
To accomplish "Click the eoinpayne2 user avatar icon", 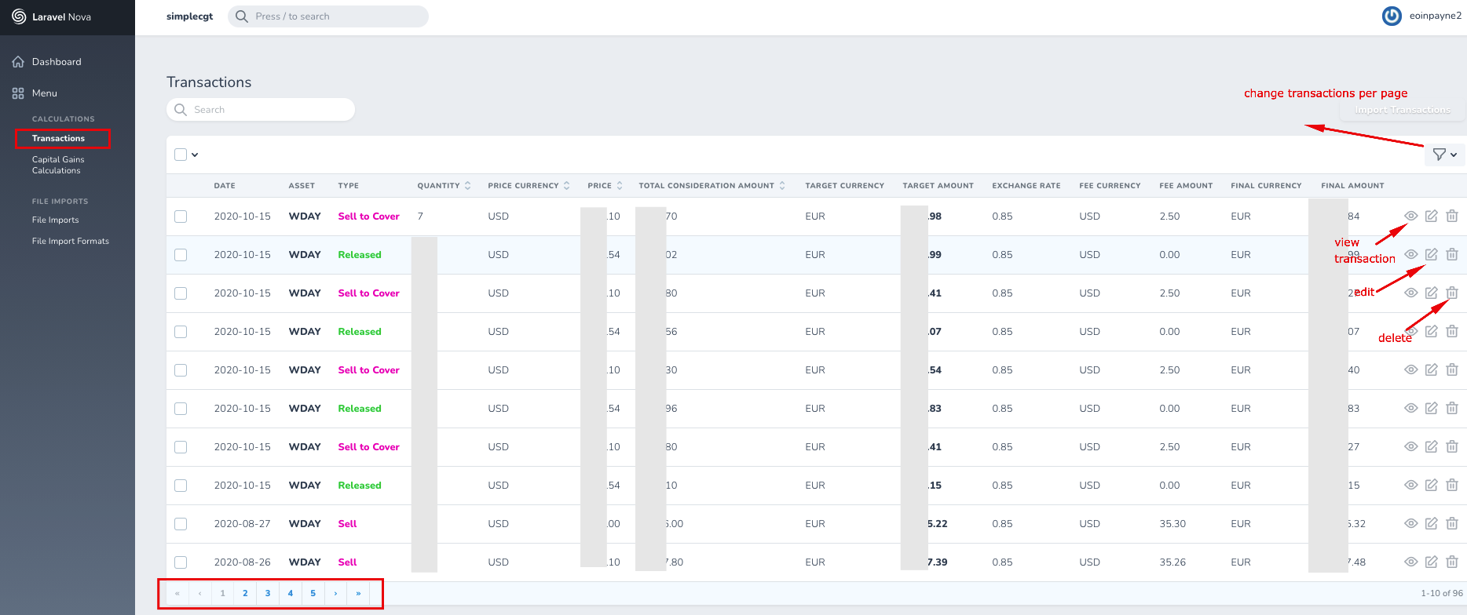I will tap(1392, 16).
